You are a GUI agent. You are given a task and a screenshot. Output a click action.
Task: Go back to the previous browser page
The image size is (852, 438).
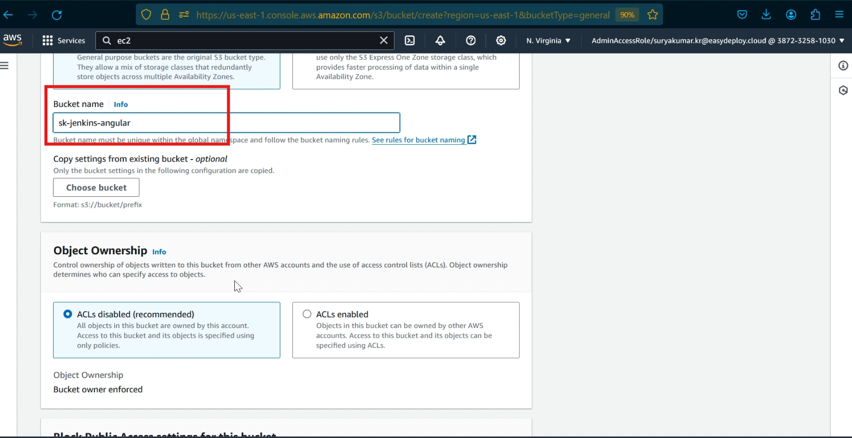click(8, 15)
